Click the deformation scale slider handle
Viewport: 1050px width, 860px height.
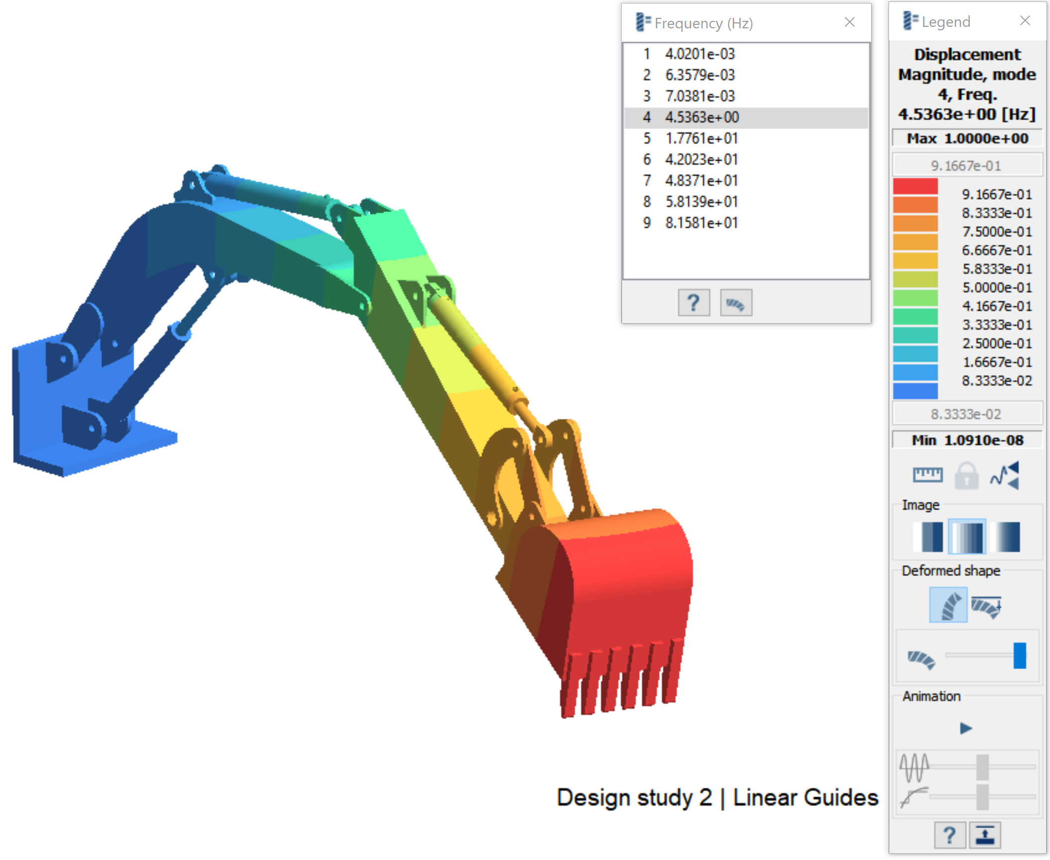point(1019,655)
